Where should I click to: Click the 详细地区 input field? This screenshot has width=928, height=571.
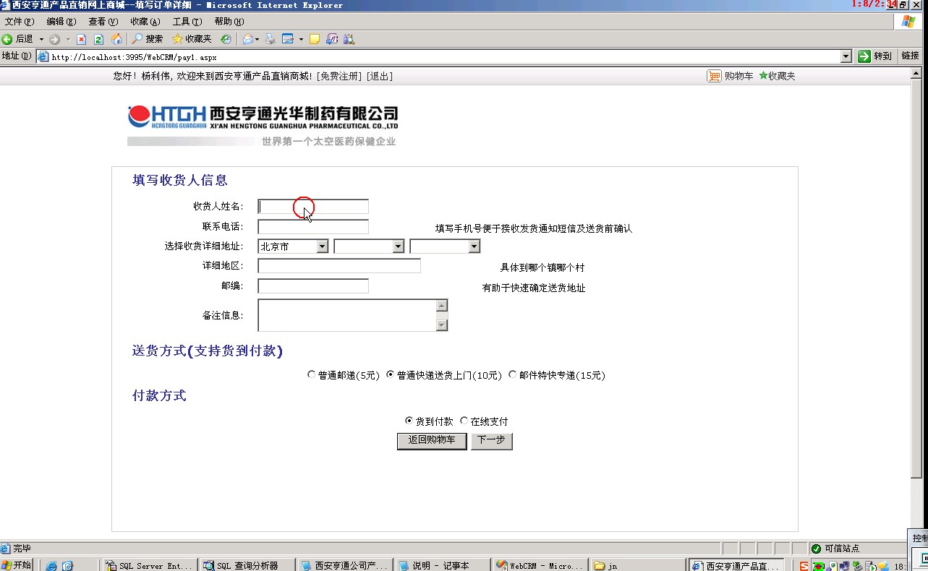pos(339,266)
